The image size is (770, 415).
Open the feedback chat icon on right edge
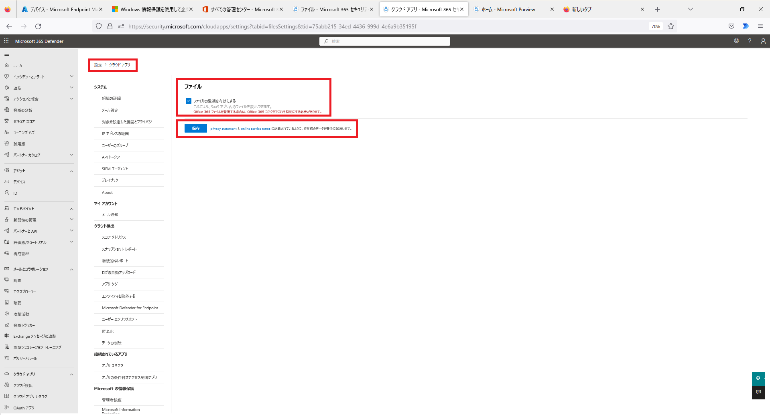pyautogui.click(x=758, y=392)
